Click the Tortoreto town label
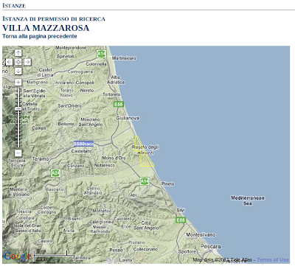Screen dimensions: 295x266 pyautogui.click(x=111, y=94)
